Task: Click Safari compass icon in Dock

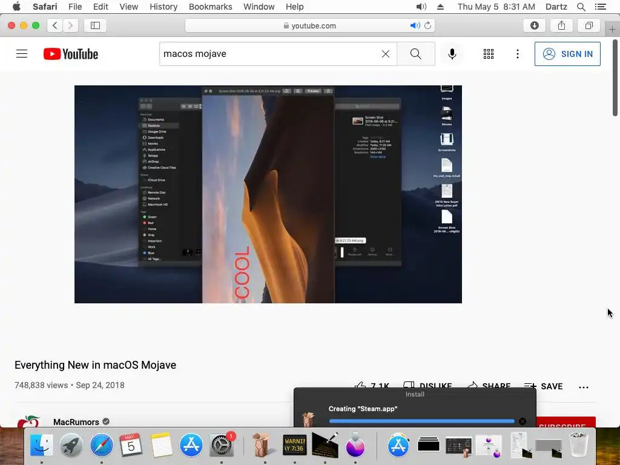Action: coord(101,446)
